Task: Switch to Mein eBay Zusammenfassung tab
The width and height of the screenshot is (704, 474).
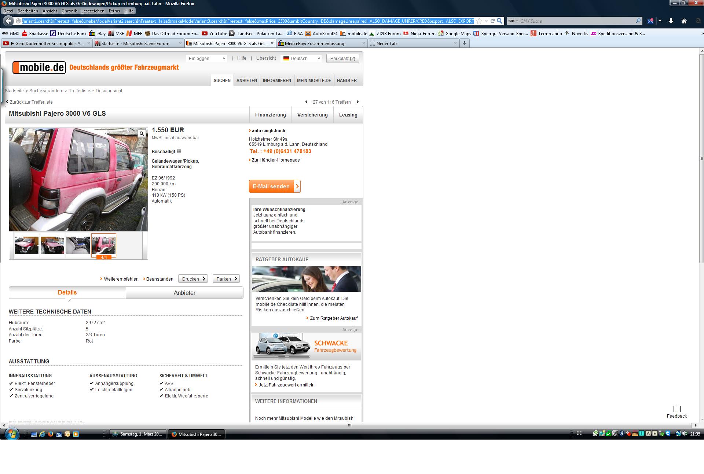Action: click(x=314, y=43)
